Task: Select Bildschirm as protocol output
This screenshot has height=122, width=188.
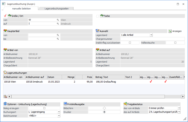Action: 104,108
